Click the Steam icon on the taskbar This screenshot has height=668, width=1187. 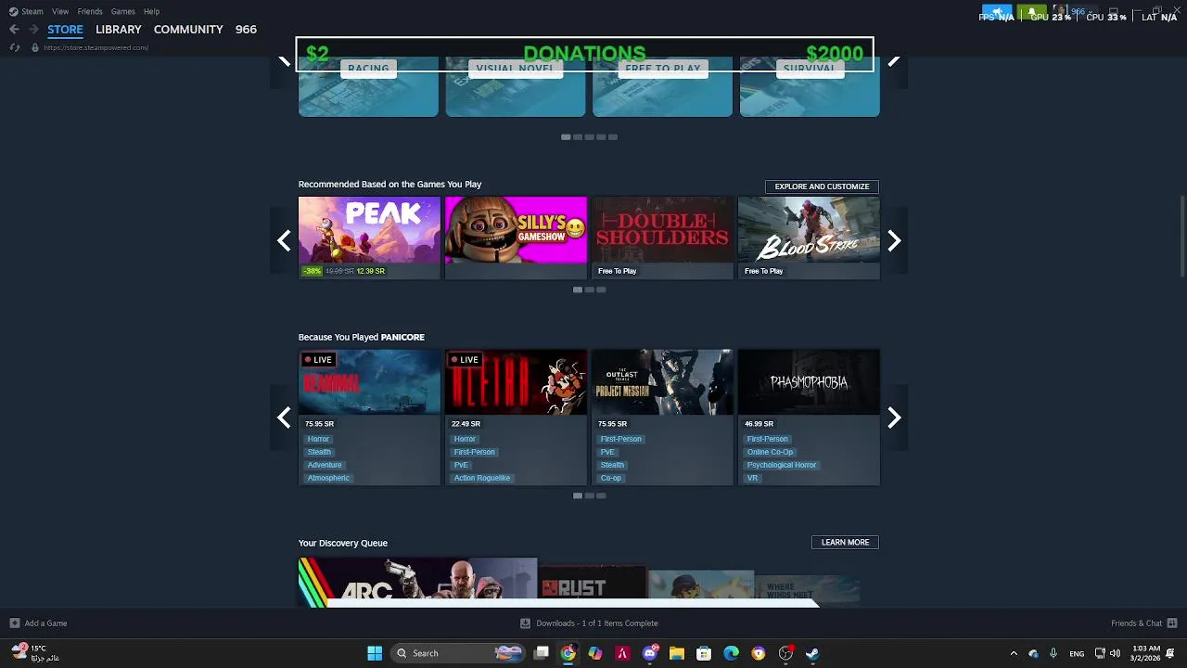coord(812,653)
